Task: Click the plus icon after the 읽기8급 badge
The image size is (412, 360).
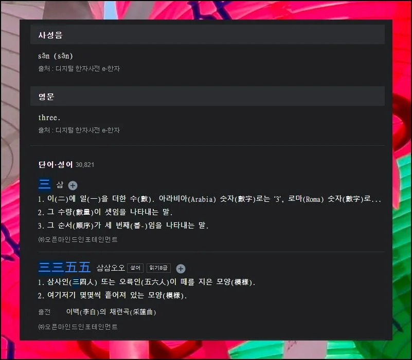Action: (x=181, y=269)
